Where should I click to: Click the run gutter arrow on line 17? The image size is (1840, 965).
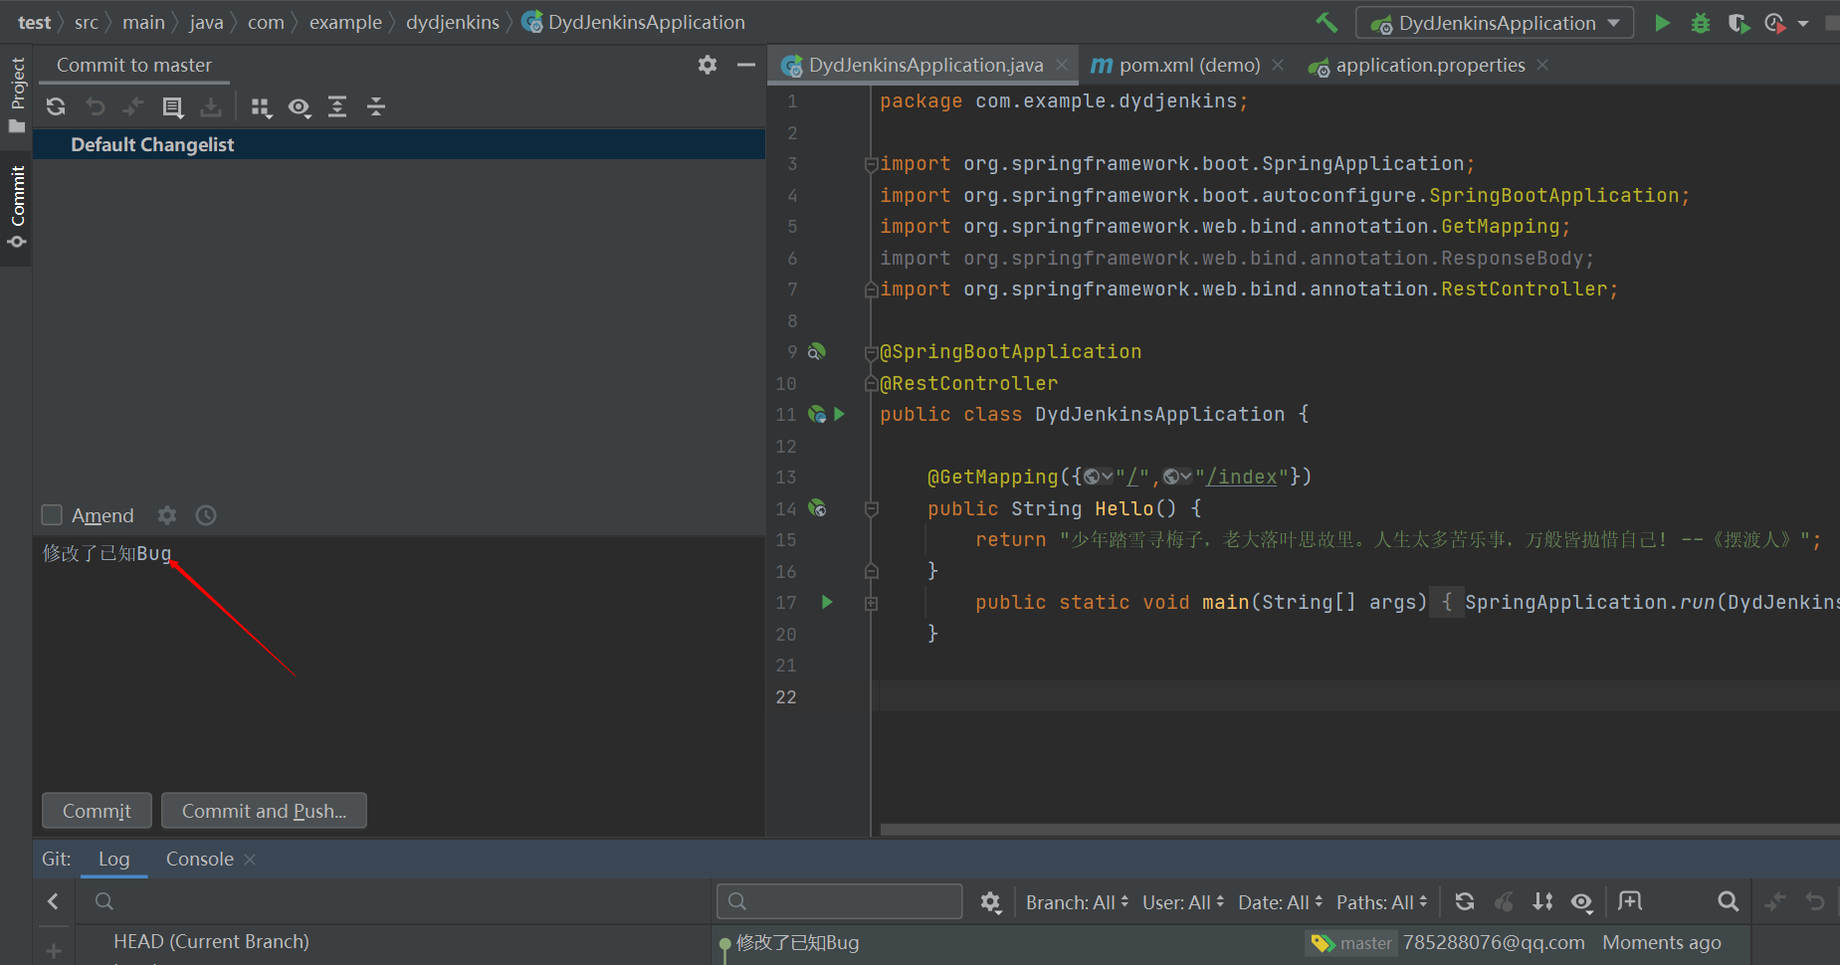point(827,602)
